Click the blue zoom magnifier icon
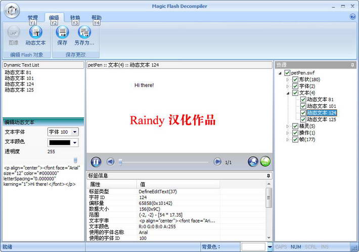Screen dimensions: 359x252 (x=253, y=161)
